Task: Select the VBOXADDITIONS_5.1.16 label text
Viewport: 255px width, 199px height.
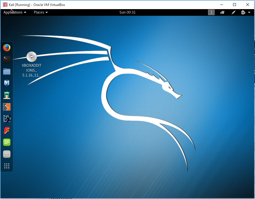Action: [32, 70]
